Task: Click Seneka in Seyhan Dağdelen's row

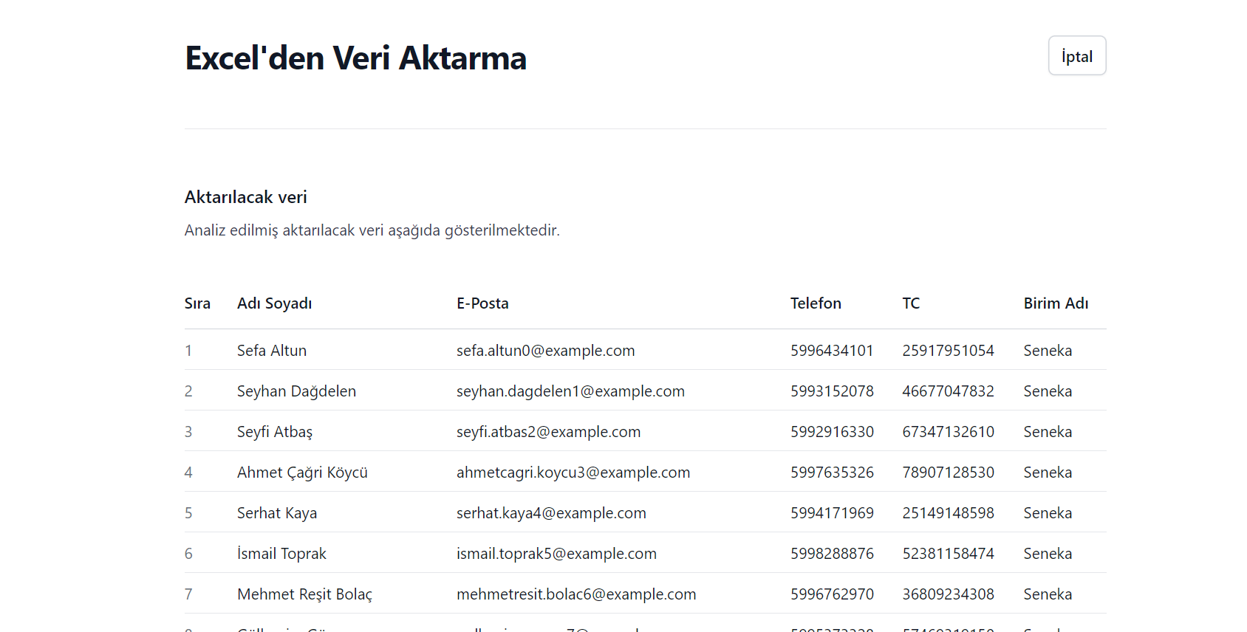Action: point(1048,391)
